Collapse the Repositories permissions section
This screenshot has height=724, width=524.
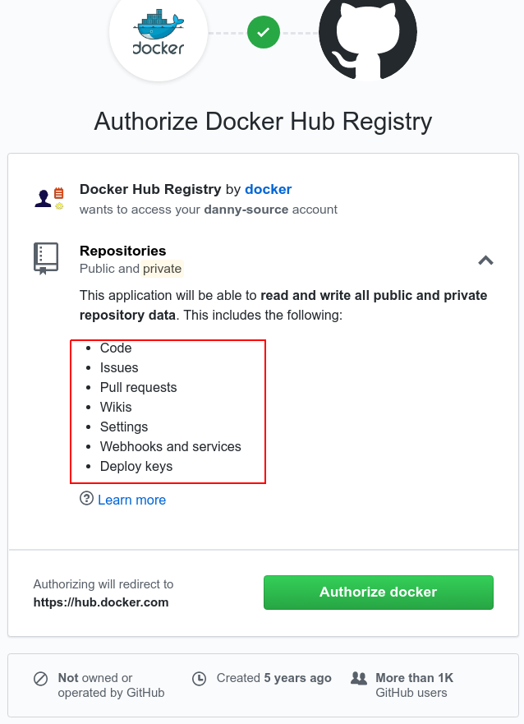tap(485, 261)
